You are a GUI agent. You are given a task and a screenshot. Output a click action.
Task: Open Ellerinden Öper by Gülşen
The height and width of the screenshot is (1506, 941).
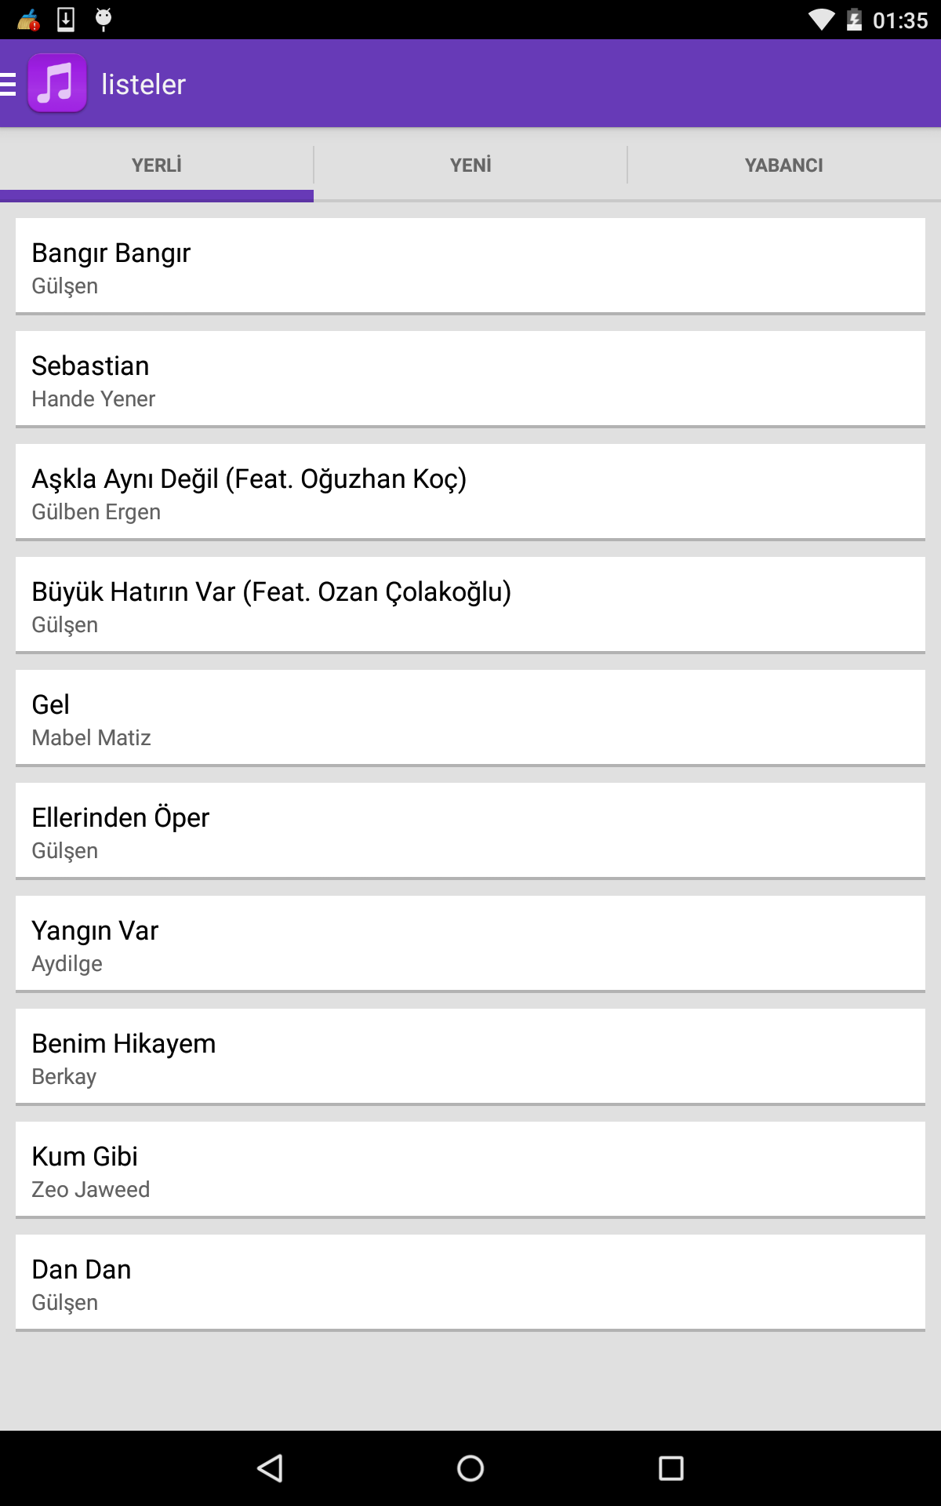(x=470, y=831)
